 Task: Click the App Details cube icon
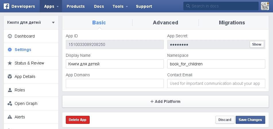[10, 77]
